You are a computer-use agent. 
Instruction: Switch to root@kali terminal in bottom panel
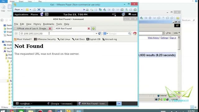point(24,104)
